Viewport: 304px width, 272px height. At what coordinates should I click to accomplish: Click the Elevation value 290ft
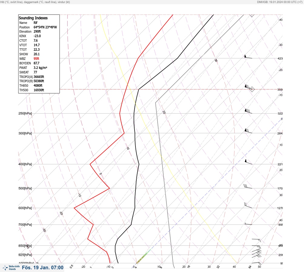(37, 31)
